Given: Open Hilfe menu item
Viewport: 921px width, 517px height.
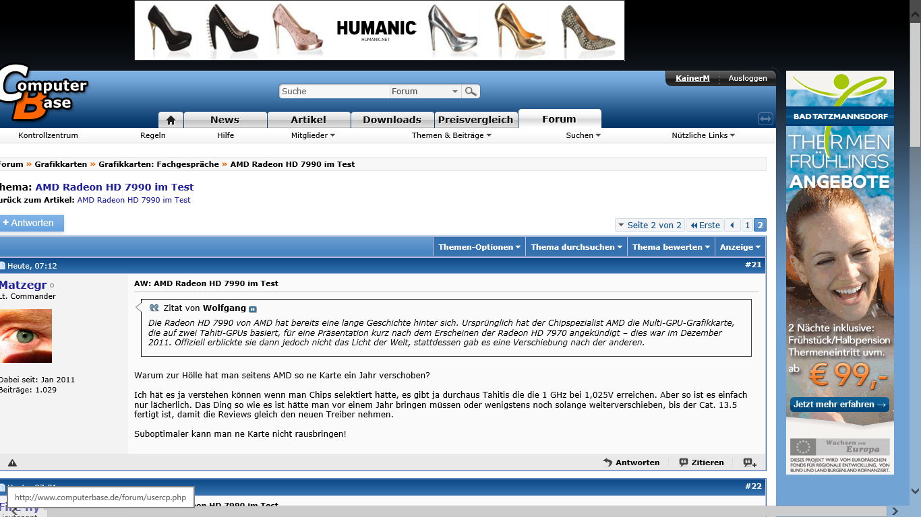Looking at the screenshot, I should pos(226,135).
